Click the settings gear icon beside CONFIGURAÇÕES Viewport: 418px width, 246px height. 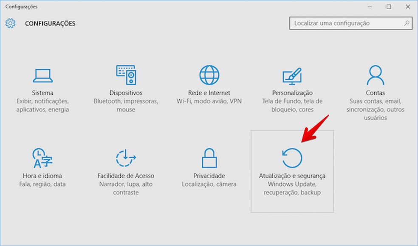tap(10, 23)
